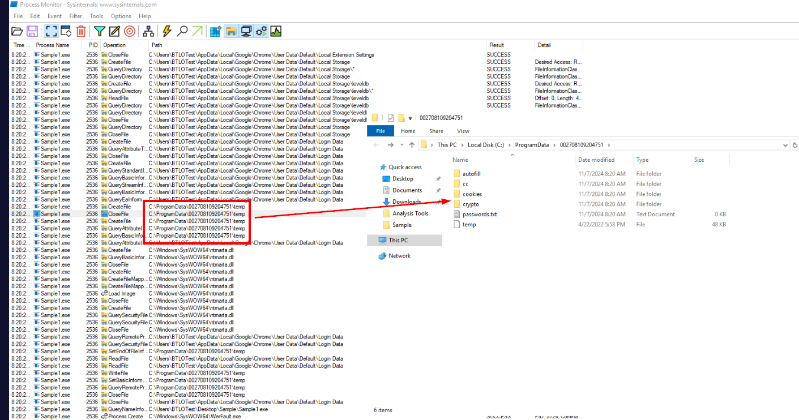Toggle Show Profiling Events in the toolbar
This screenshot has width=799, height=420.
276,31
